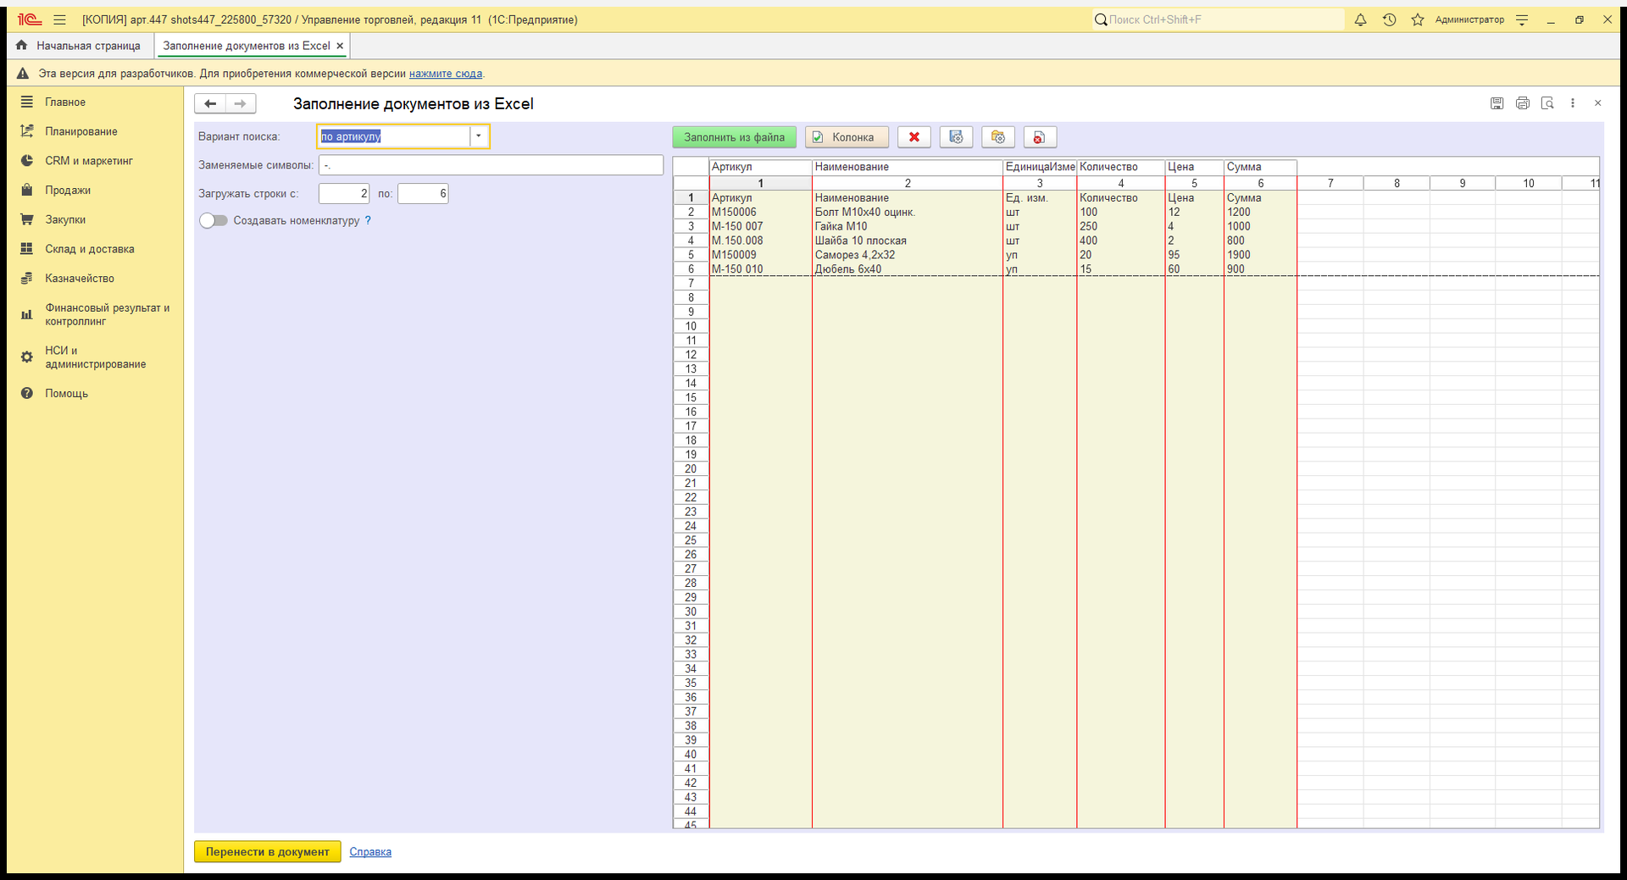
Task: Open the favorites star icon
Action: pyautogui.click(x=1418, y=19)
